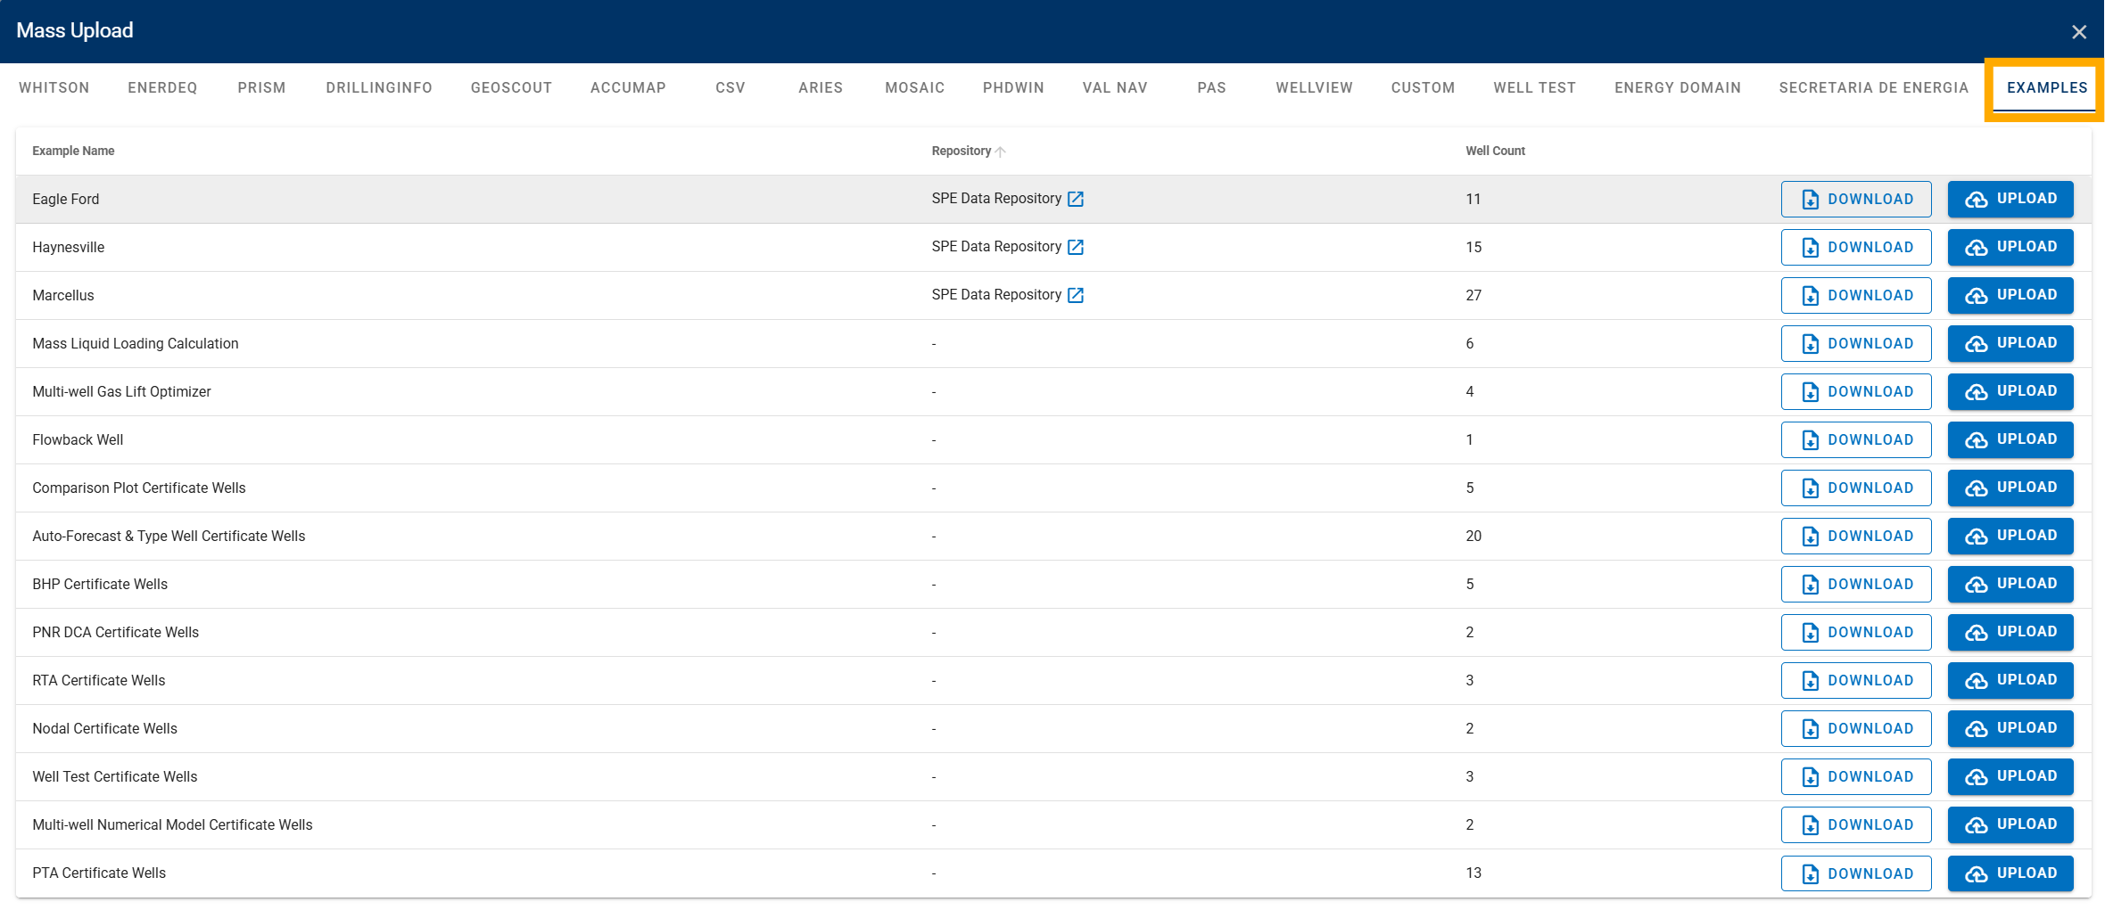
Task: Open the ACCUMAP tab
Action: coord(628,87)
